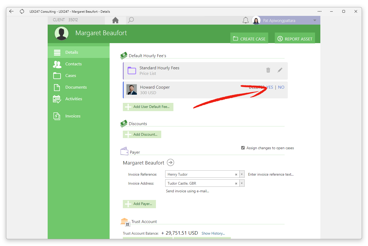Open the notifications bell

pos(246,20)
